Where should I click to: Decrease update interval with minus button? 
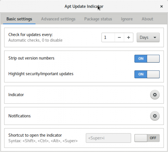(119, 37)
